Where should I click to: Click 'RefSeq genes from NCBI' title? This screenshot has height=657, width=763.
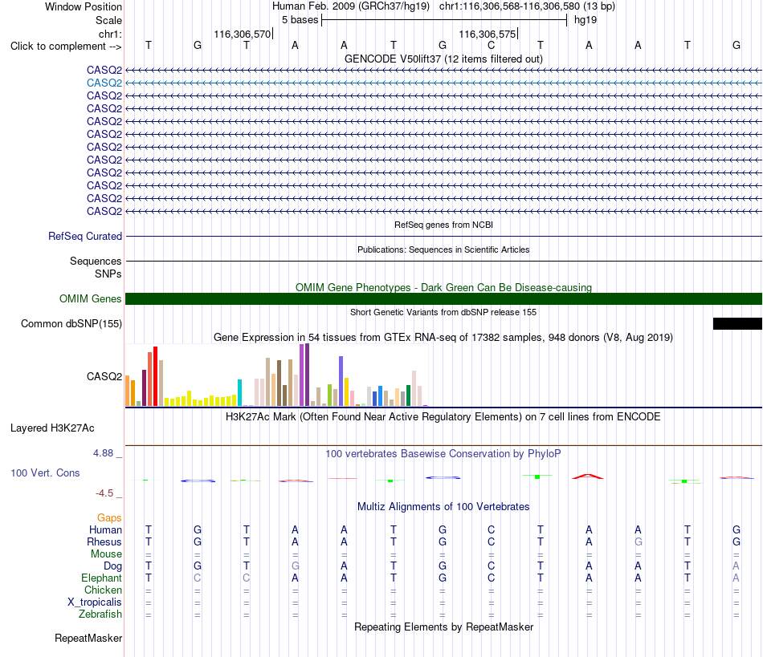pos(443,225)
